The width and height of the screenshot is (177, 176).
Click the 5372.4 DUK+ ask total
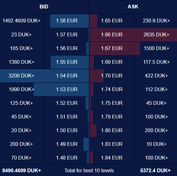tap(155, 170)
